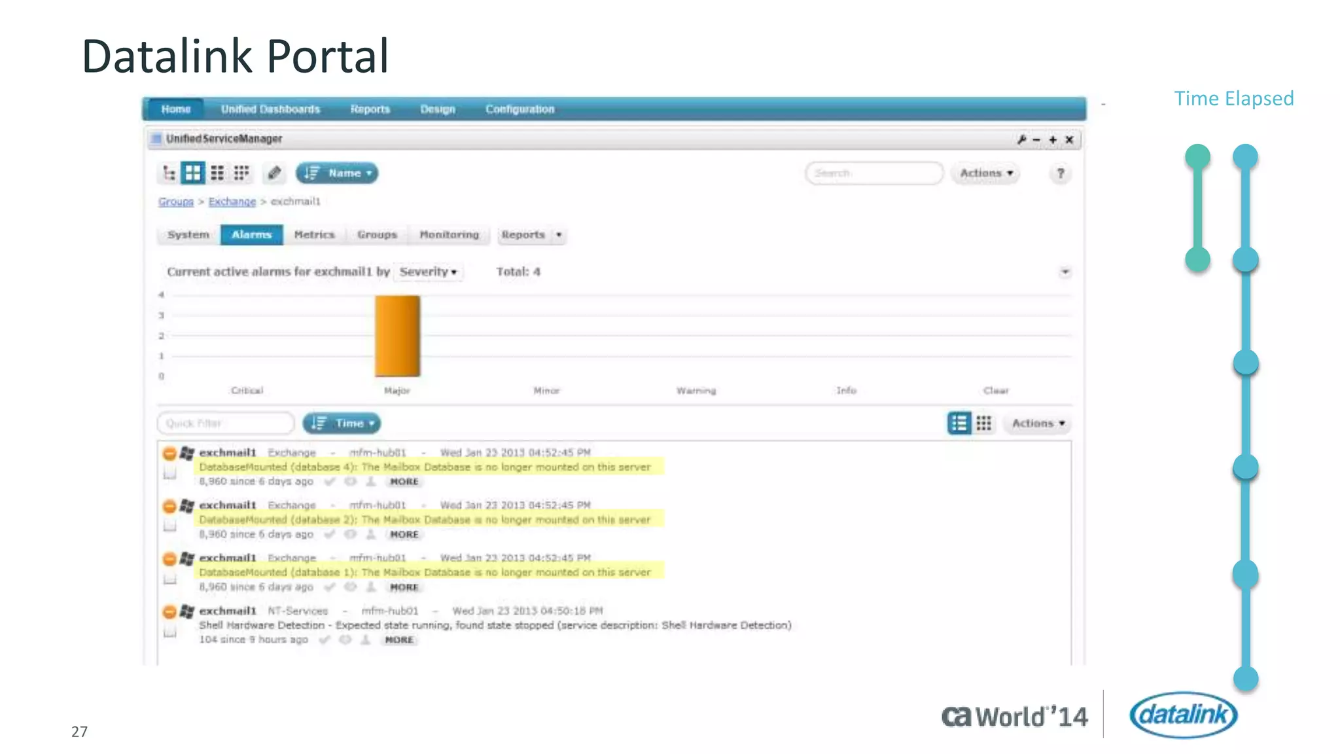The width and height of the screenshot is (1340, 754).
Task: Tick checkbox for database 2 alarm
Action: click(170, 526)
